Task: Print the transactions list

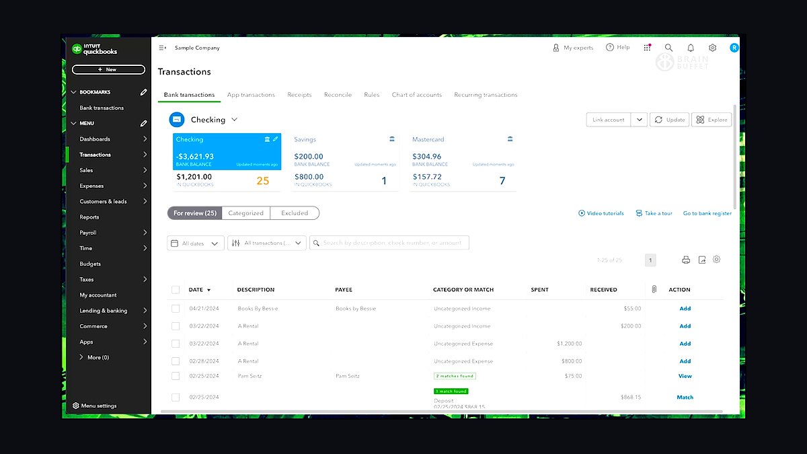Action: [x=686, y=260]
